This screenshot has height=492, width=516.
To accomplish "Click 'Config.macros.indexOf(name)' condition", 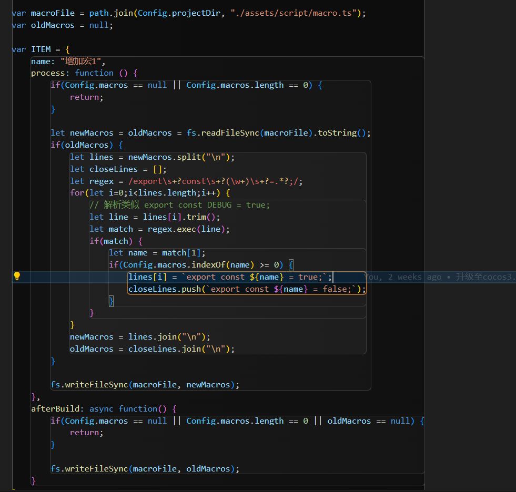I will [188, 265].
